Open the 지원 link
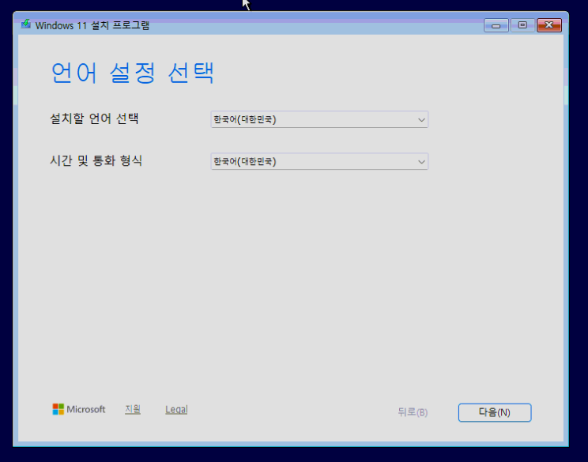588x462 pixels. (133, 409)
